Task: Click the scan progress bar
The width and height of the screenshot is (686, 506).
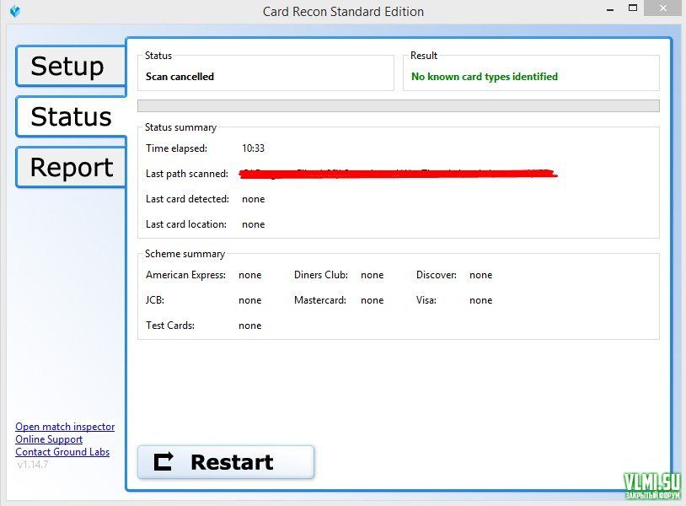Action: [398, 105]
